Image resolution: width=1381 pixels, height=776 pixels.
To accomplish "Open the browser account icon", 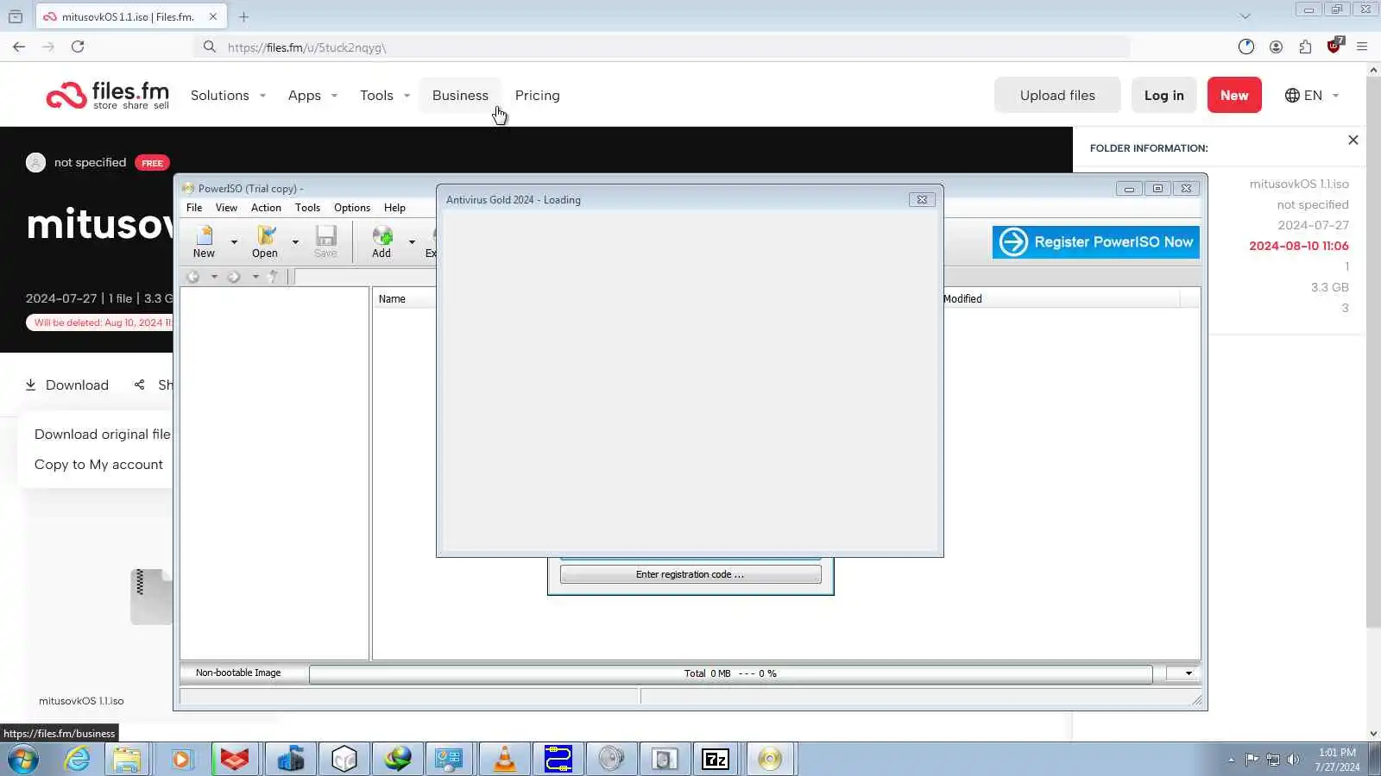I will pos(1276,47).
